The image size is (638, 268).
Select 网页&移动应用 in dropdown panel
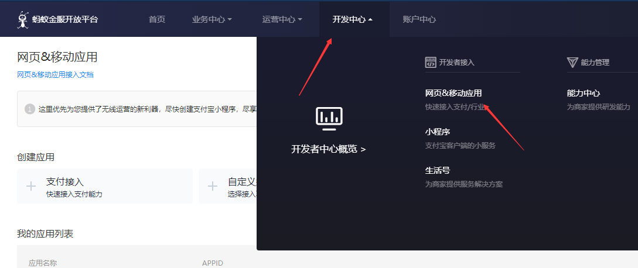click(x=453, y=93)
